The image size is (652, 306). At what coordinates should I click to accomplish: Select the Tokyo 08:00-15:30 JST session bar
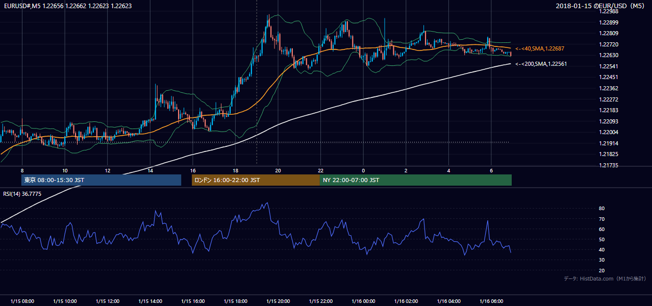point(101,180)
